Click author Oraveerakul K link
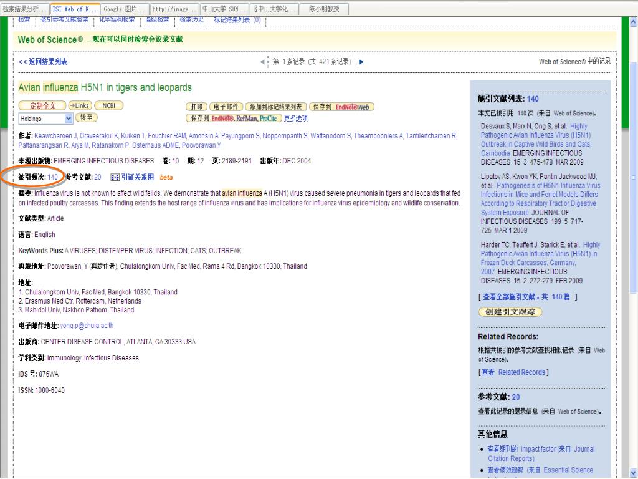 click(99, 135)
